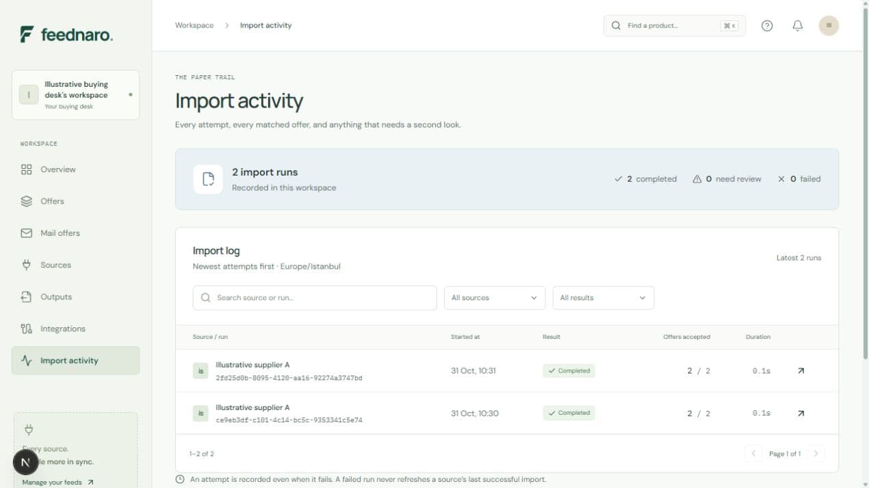Click the workspace initial badge
Screen dimensions: 869x488
(x=29, y=95)
